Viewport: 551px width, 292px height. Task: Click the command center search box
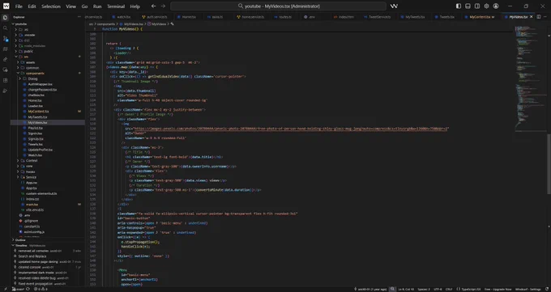tap(278, 6)
